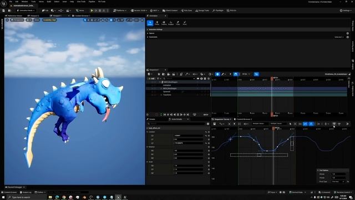Click the Sequencer track search field

[x=179, y=79]
